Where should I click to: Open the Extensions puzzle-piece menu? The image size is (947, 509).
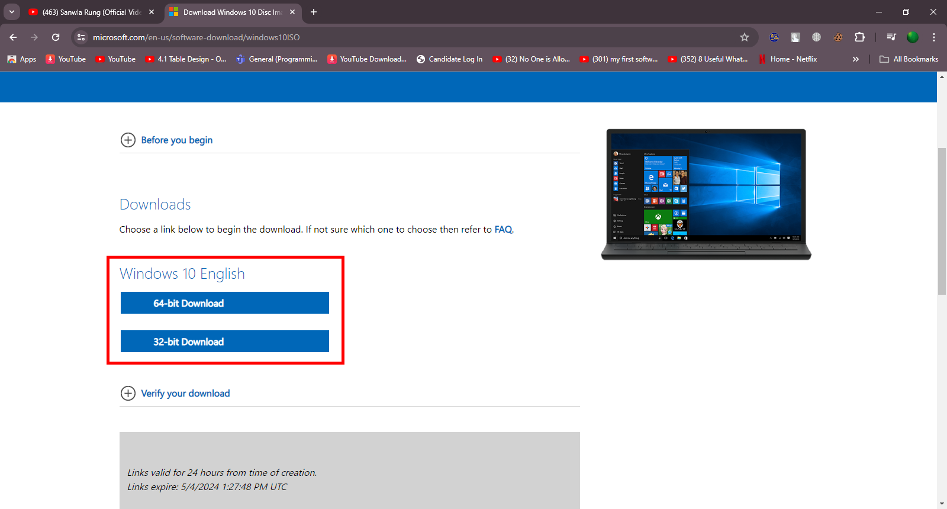[x=859, y=37]
